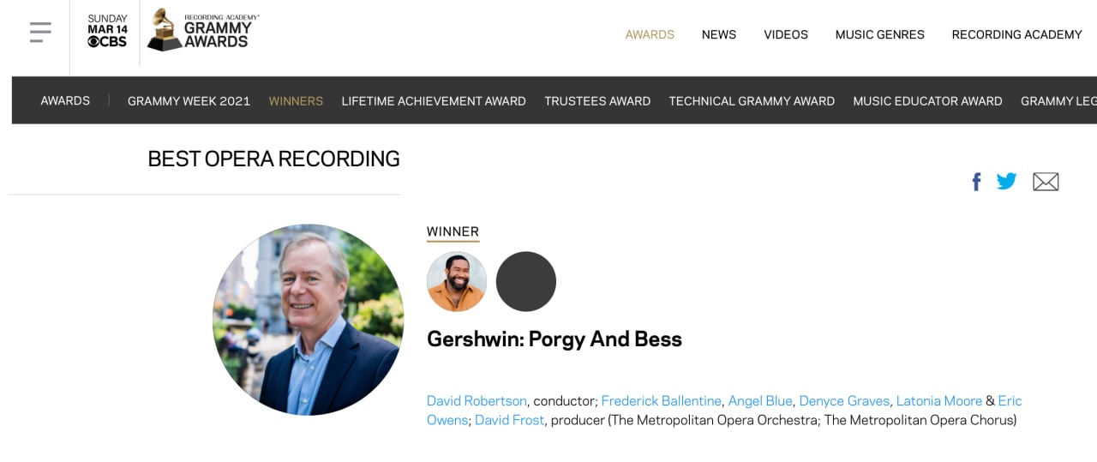Share page on Twitter
Screen dimensions: 1097x462
tap(1006, 181)
